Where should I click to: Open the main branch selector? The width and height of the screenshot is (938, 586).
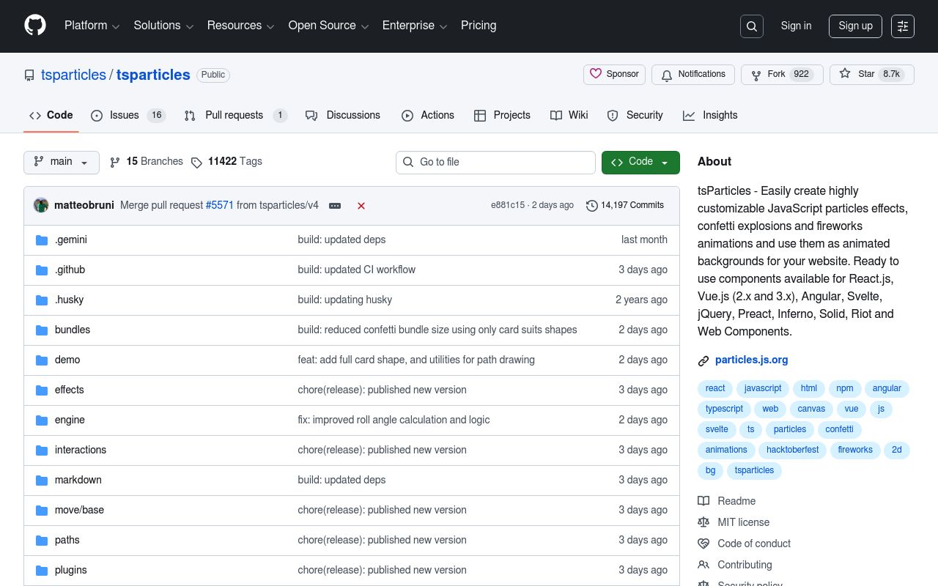click(61, 162)
